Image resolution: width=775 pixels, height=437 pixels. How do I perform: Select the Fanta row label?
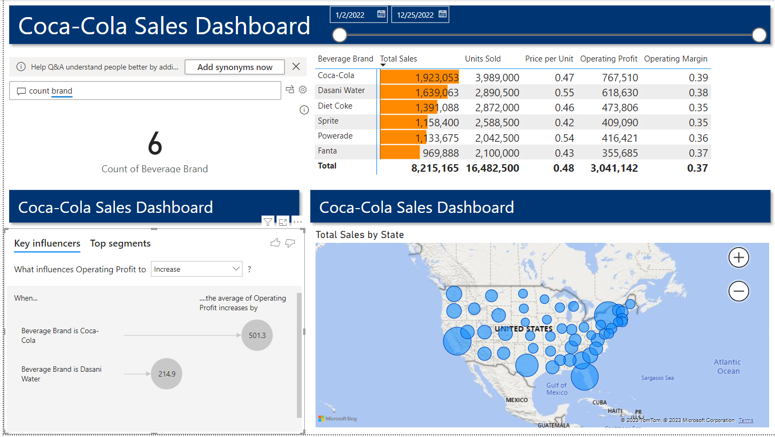click(x=327, y=151)
